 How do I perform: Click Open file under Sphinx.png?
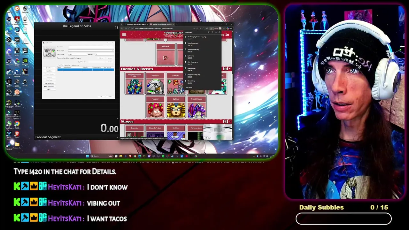(189, 58)
